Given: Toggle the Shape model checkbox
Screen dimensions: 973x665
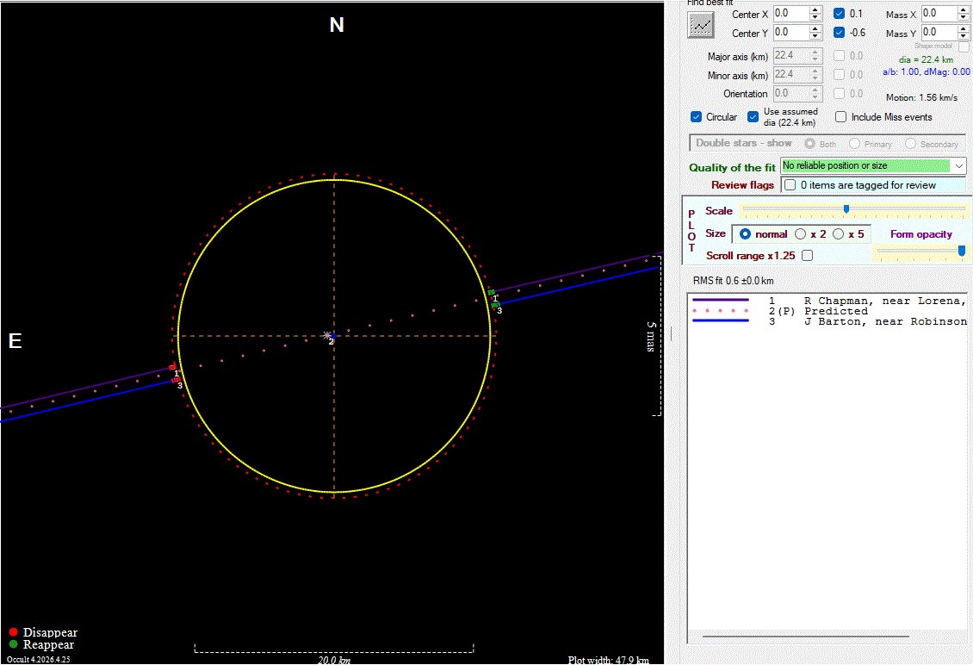Looking at the screenshot, I should coord(963,47).
